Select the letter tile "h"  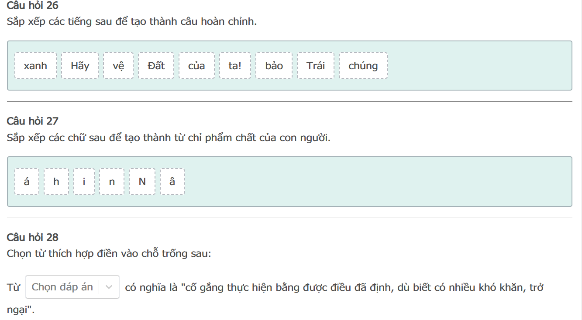click(56, 182)
